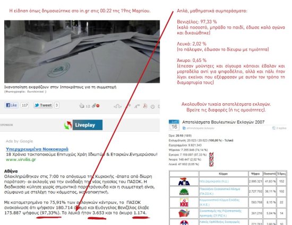Open the comments link beside the results title

pos(279,128)
